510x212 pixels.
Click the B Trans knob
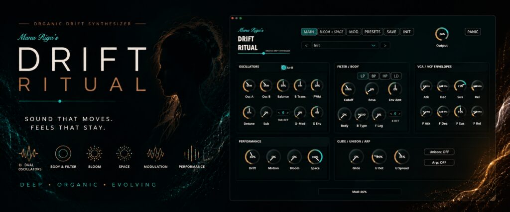click(300, 85)
